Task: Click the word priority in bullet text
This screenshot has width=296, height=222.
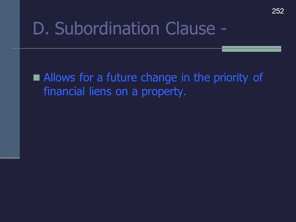Action: (231, 78)
